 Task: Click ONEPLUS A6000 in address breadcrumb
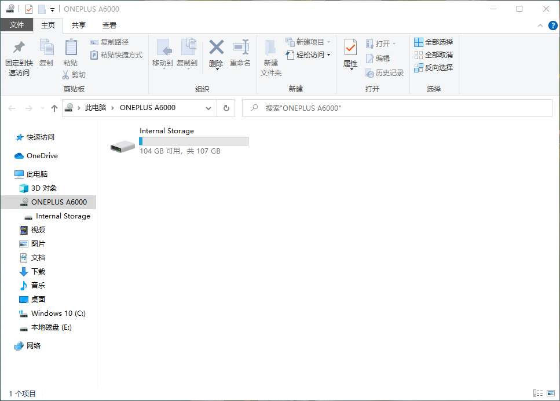pyautogui.click(x=148, y=108)
